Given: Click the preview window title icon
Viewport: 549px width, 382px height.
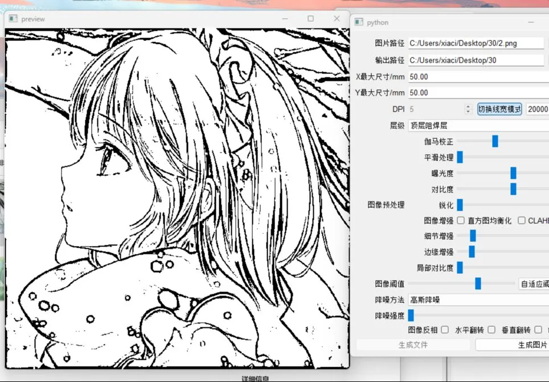Looking at the screenshot, I should click(13, 19).
